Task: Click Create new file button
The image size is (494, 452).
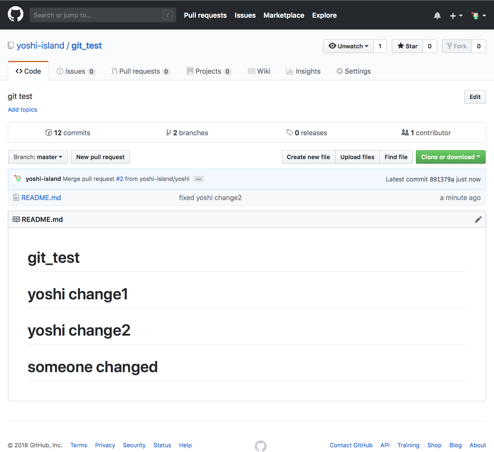Action: pos(308,157)
